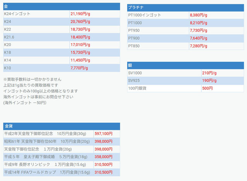Click the note (海外インゴット －50円)

(25, 103)
